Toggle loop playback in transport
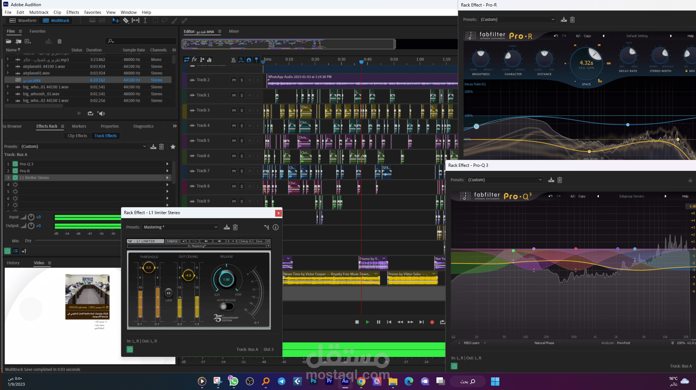This screenshot has width=696, height=390. (x=442, y=322)
